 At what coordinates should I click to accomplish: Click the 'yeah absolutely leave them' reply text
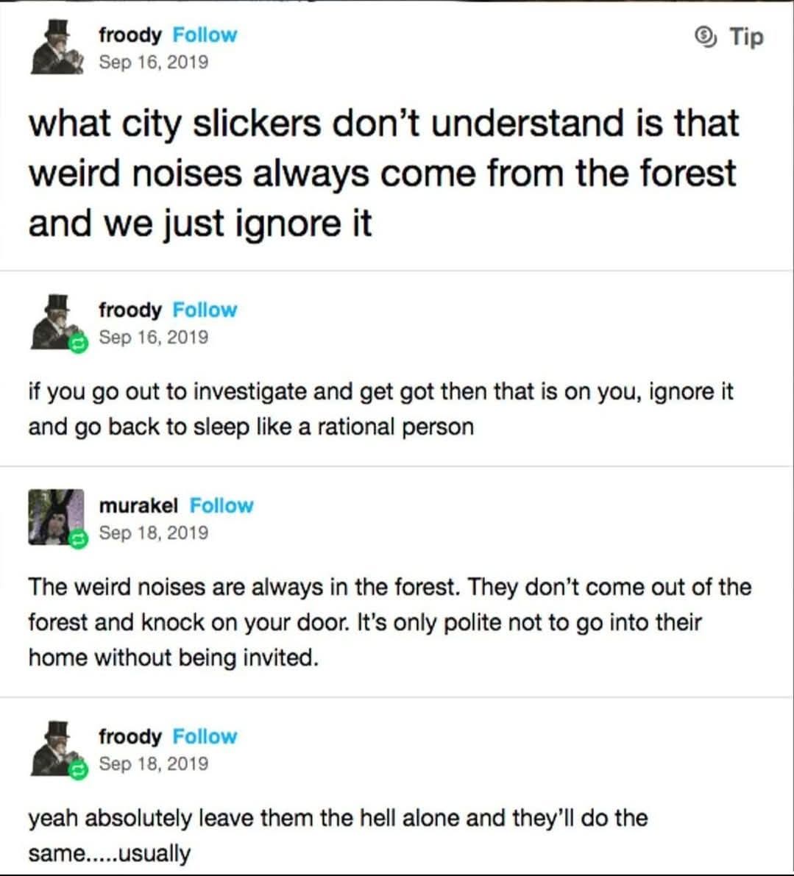tap(338, 836)
